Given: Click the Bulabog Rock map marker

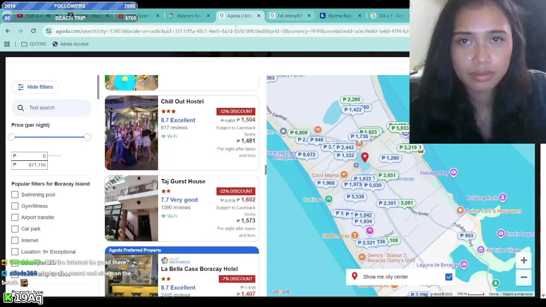Looking at the screenshot, I should [503, 197].
